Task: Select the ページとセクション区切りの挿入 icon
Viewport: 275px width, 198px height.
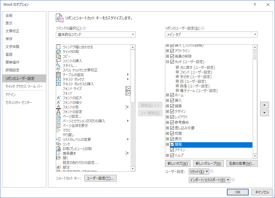Action: click(58, 121)
